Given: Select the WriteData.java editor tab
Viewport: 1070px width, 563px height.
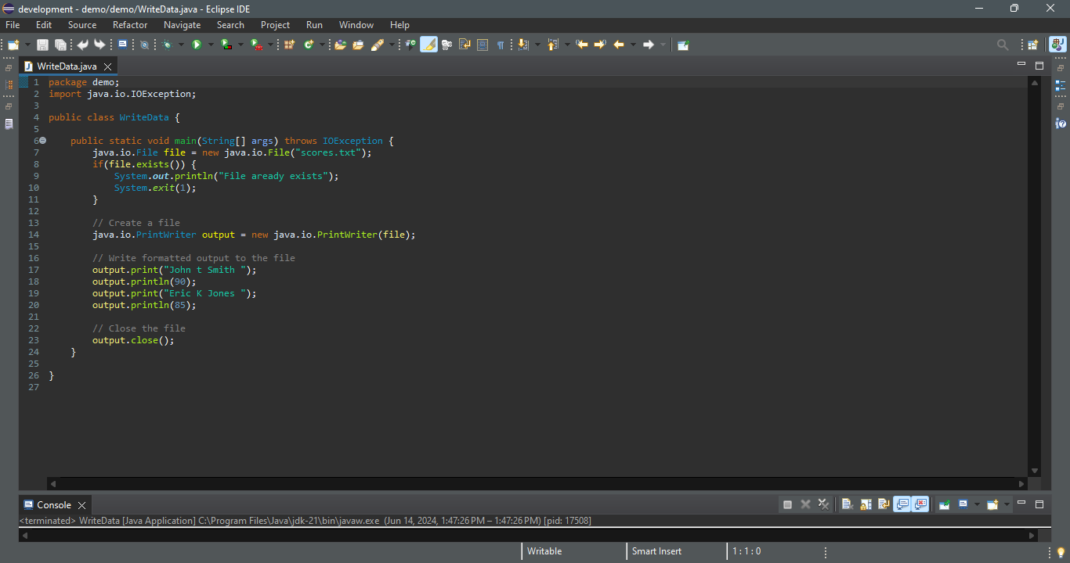Looking at the screenshot, I should tap(67, 66).
